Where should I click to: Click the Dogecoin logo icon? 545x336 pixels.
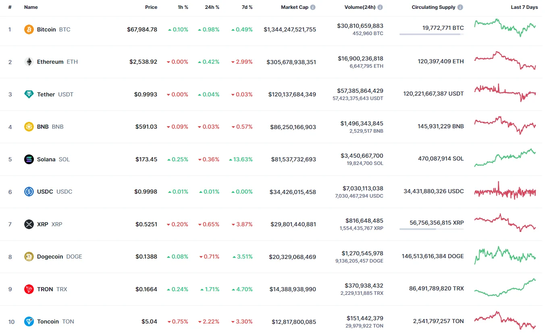29,257
